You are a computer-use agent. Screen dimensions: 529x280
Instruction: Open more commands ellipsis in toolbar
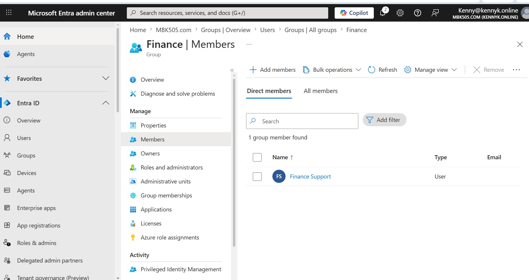(516, 70)
